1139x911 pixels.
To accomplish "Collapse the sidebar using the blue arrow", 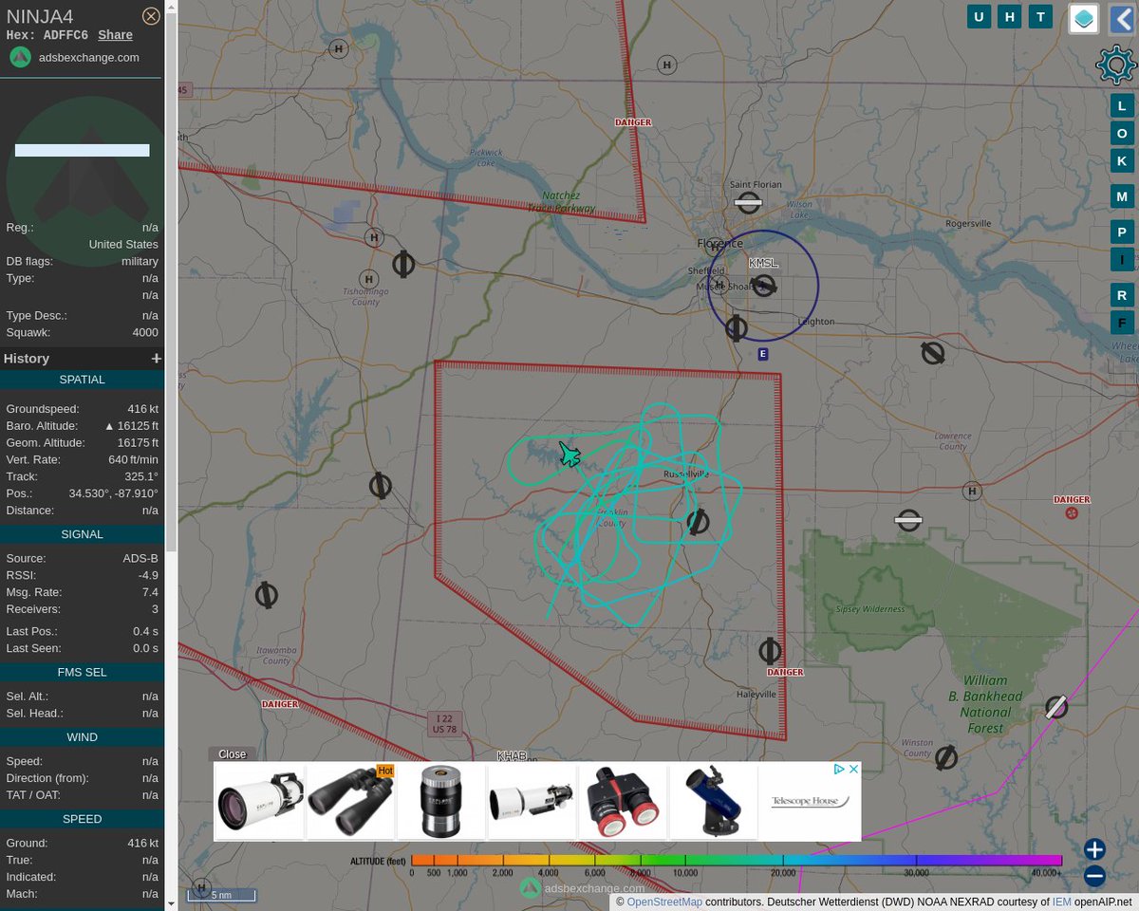I will click(1125, 19).
